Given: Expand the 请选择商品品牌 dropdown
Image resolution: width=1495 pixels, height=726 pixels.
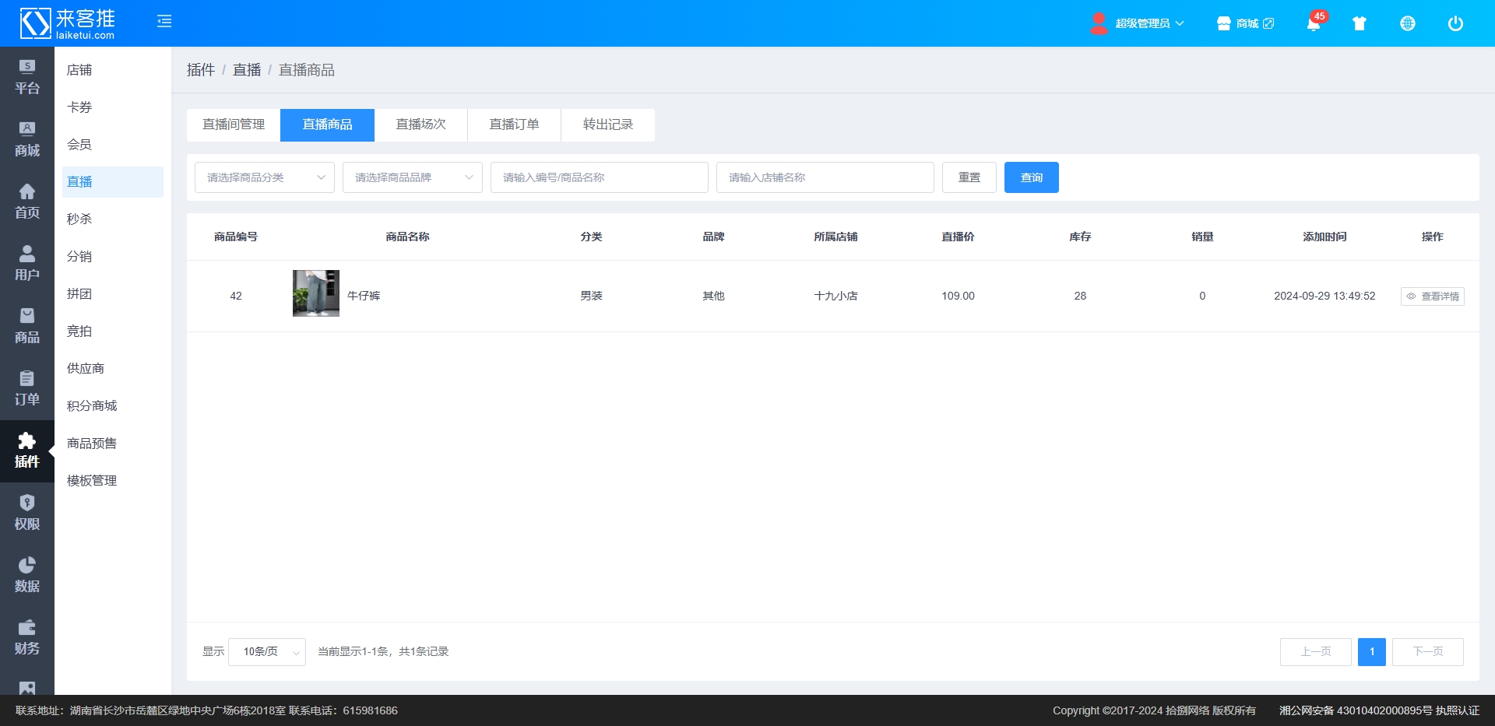Looking at the screenshot, I should click(413, 177).
